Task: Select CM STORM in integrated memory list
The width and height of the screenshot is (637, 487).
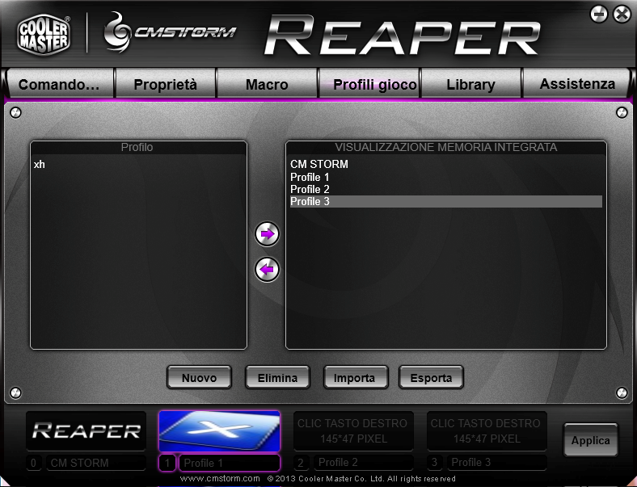Action: coord(318,165)
